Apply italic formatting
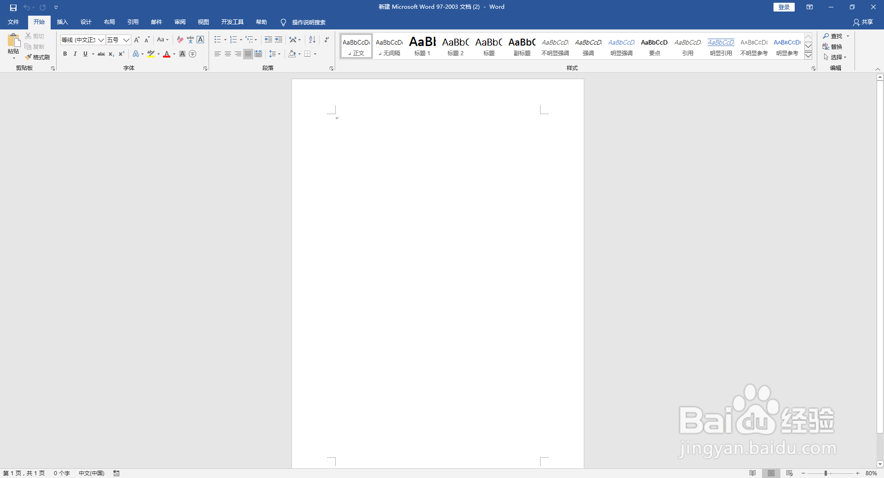Viewport: 884px width, 478px height. 75,54
